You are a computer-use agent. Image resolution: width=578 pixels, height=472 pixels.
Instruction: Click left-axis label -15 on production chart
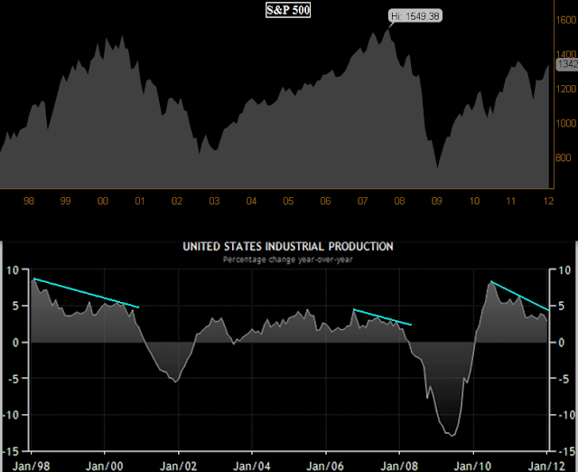[10, 451]
